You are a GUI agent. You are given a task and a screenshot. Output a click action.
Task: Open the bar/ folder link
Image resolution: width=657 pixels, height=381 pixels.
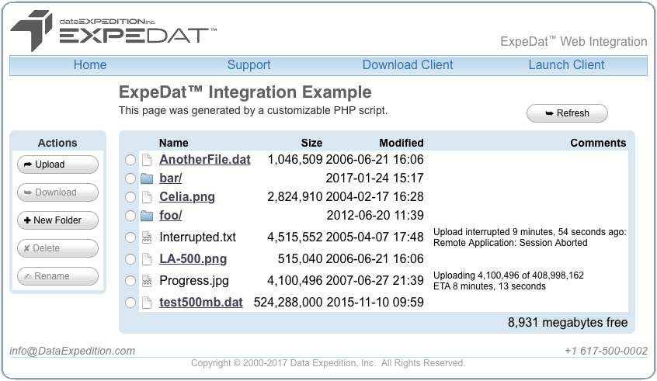click(x=171, y=178)
